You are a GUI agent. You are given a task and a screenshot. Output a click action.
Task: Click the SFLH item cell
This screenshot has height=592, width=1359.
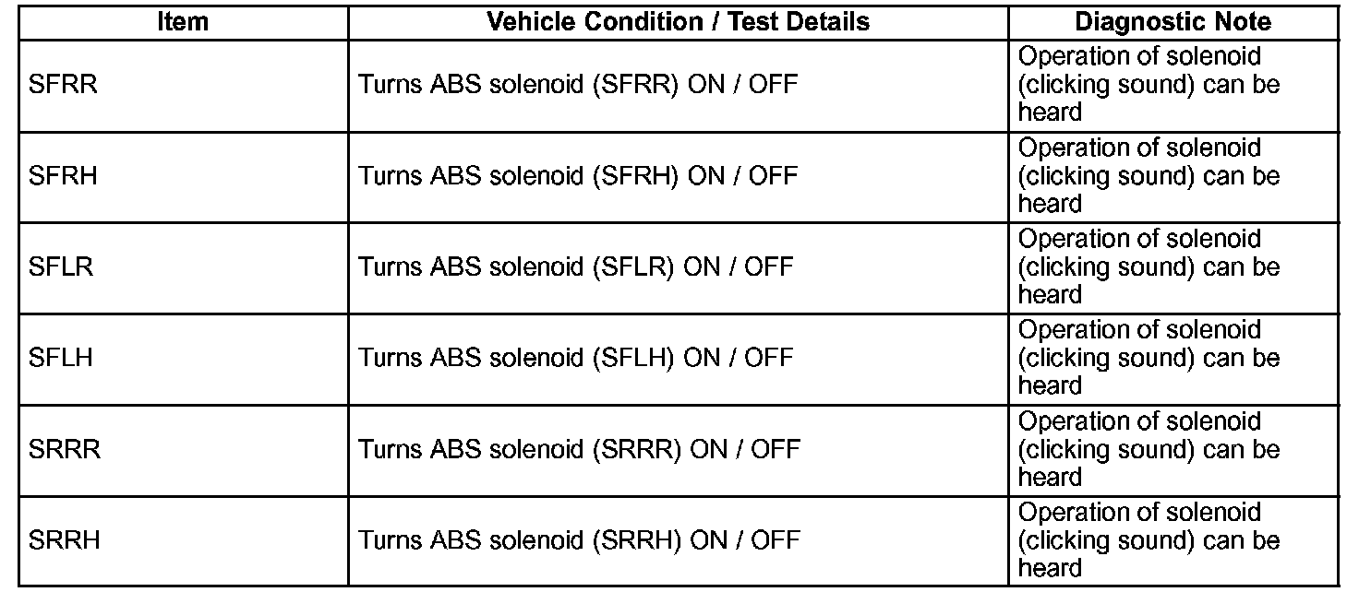pyautogui.click(x=61, y=358)
